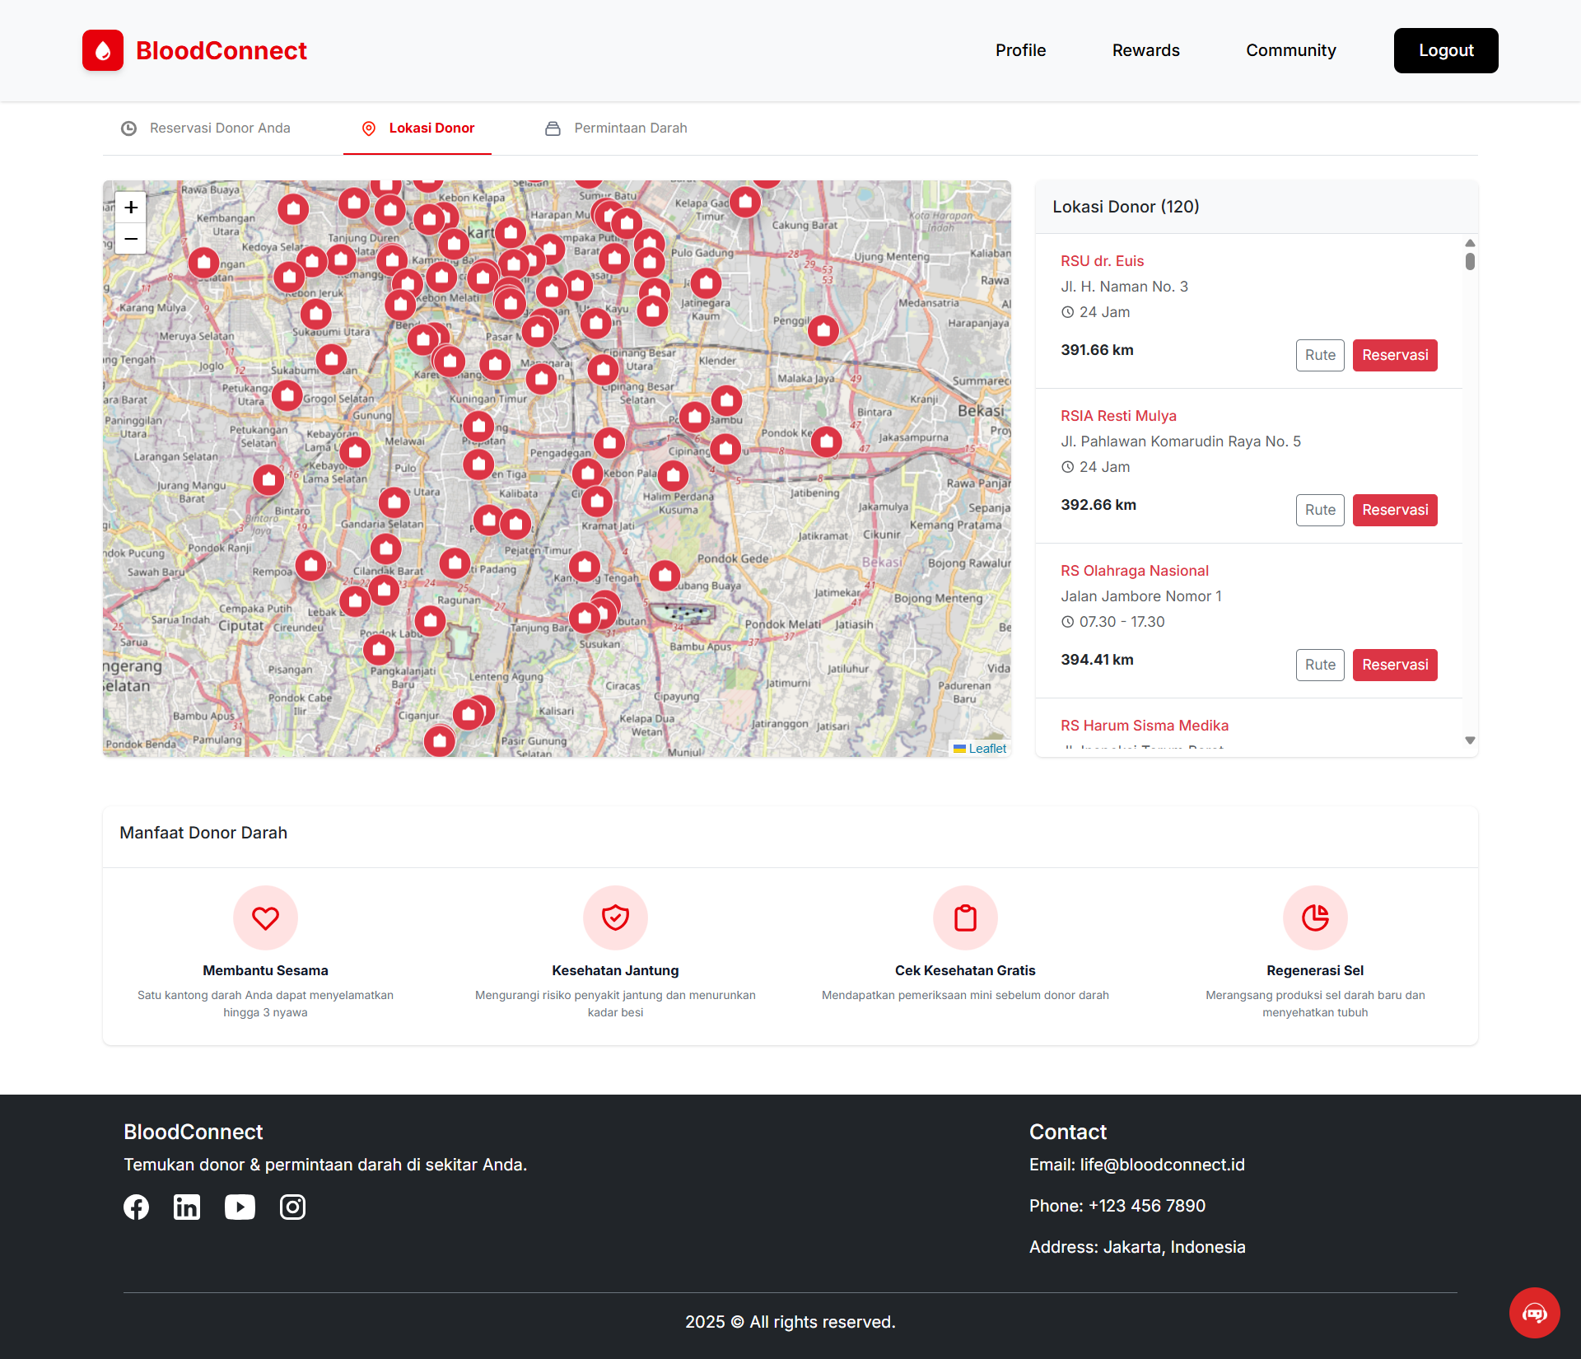Zoom out on the map
The width and height of the screenshot is (1581, 1359).
[131, 239]
